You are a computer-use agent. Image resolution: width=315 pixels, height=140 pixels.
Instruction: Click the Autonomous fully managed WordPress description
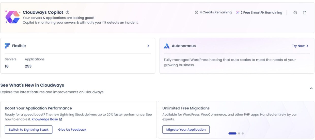point(230,62)
